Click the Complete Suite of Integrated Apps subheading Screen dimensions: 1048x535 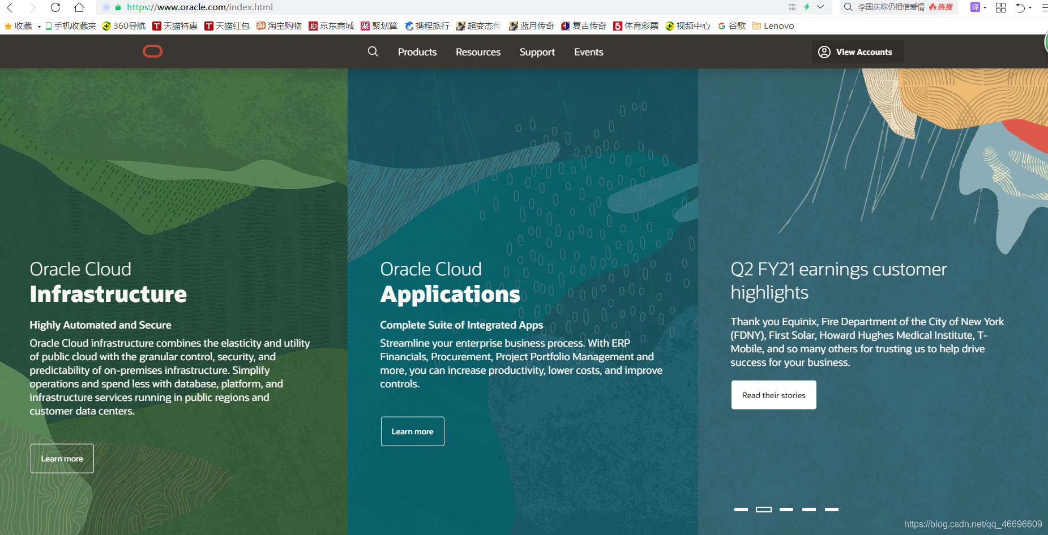click(x=461, y=325)
